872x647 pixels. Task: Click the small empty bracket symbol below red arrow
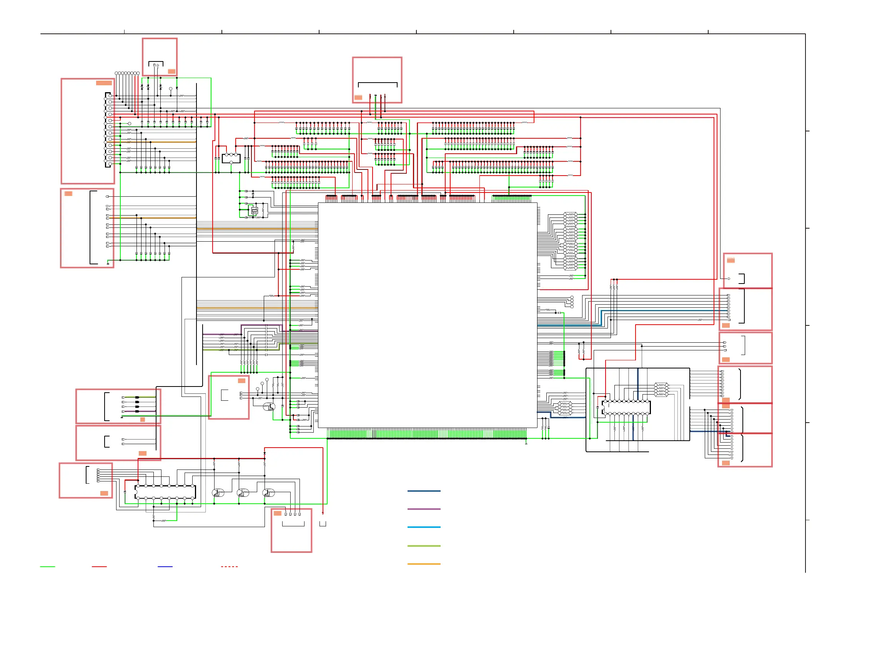point(323,524)
